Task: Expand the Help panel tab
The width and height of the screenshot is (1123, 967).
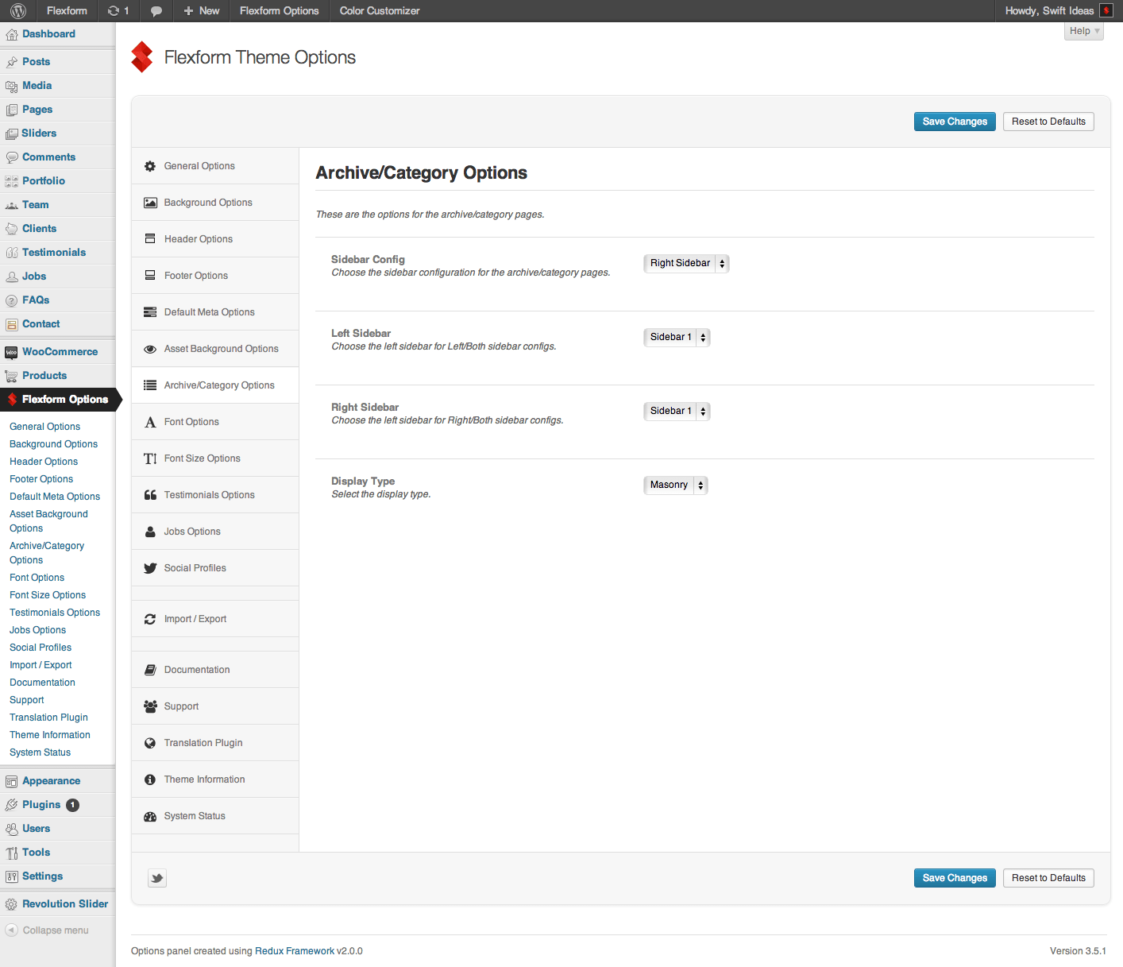Action: pyautogui.click(x=1083, y=31)
